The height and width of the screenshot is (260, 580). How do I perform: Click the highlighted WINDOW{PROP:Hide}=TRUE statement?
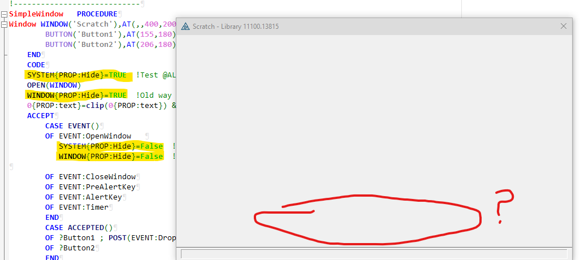coord(76,96)
